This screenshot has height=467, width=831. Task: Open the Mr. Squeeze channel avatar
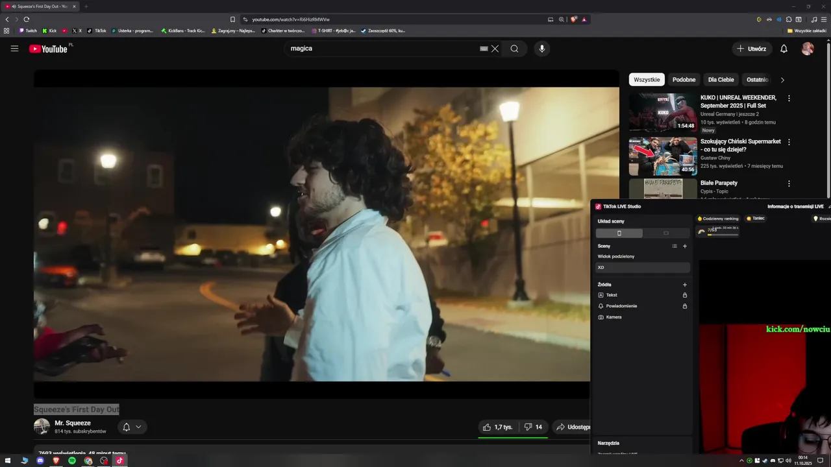(x=42, y=426)
